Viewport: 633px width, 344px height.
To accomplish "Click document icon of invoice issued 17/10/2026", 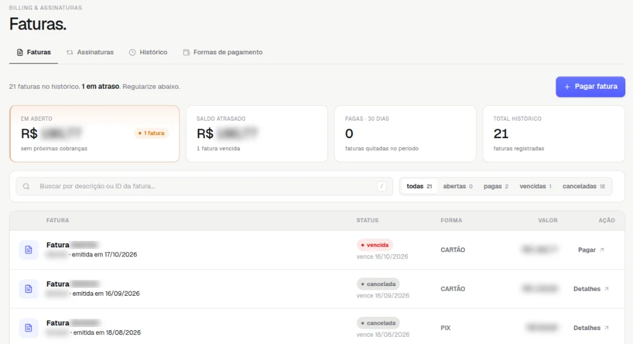I will click(28, 250).
